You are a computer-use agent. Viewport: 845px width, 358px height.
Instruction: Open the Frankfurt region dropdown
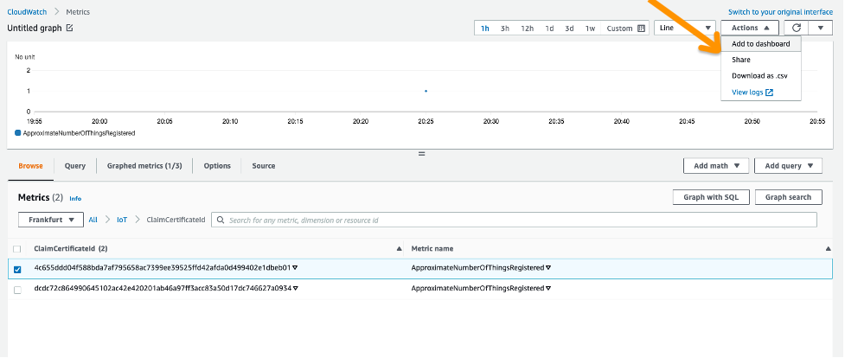(51, 220)
